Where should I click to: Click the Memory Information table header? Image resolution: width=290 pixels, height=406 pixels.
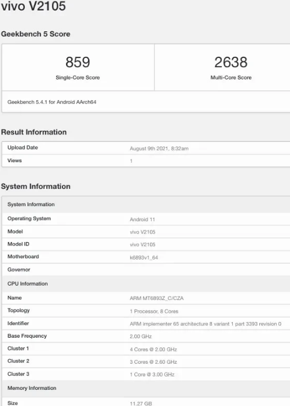146,388
